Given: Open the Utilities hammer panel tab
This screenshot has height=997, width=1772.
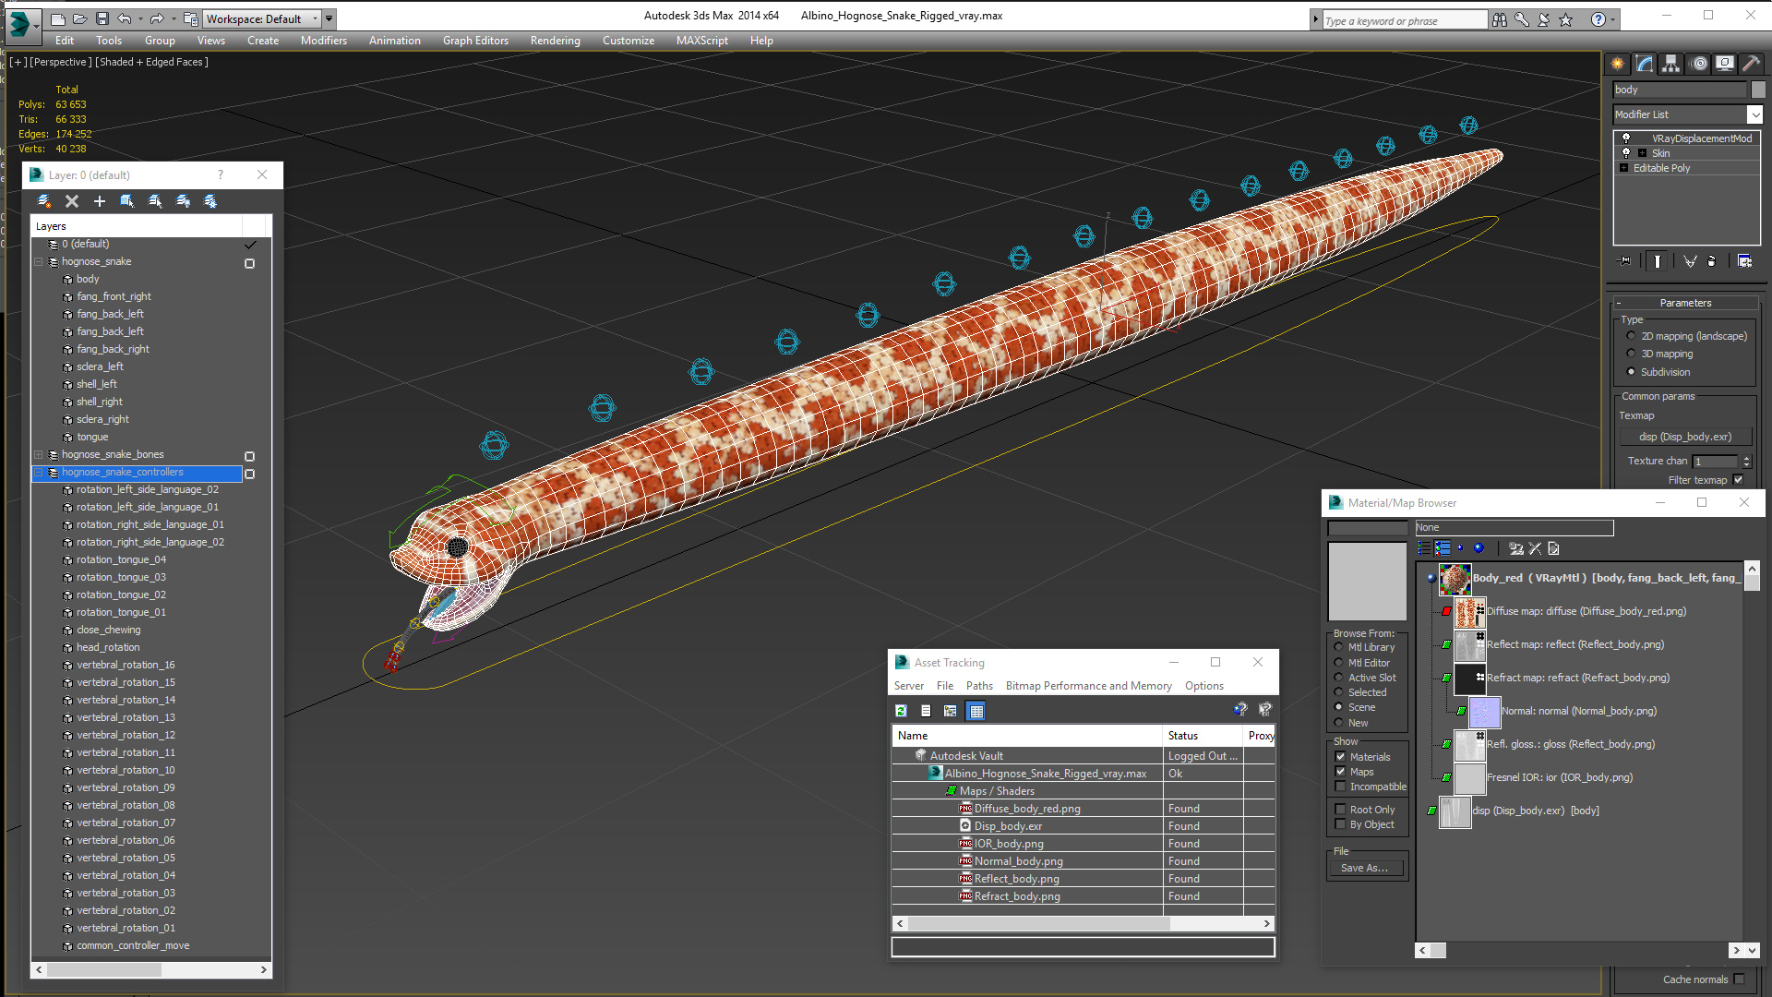Looking at the screenshot, I should (1752, 64).
